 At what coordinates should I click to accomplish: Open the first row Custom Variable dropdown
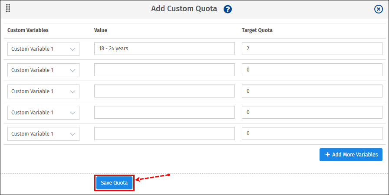(x=43, y=49)
